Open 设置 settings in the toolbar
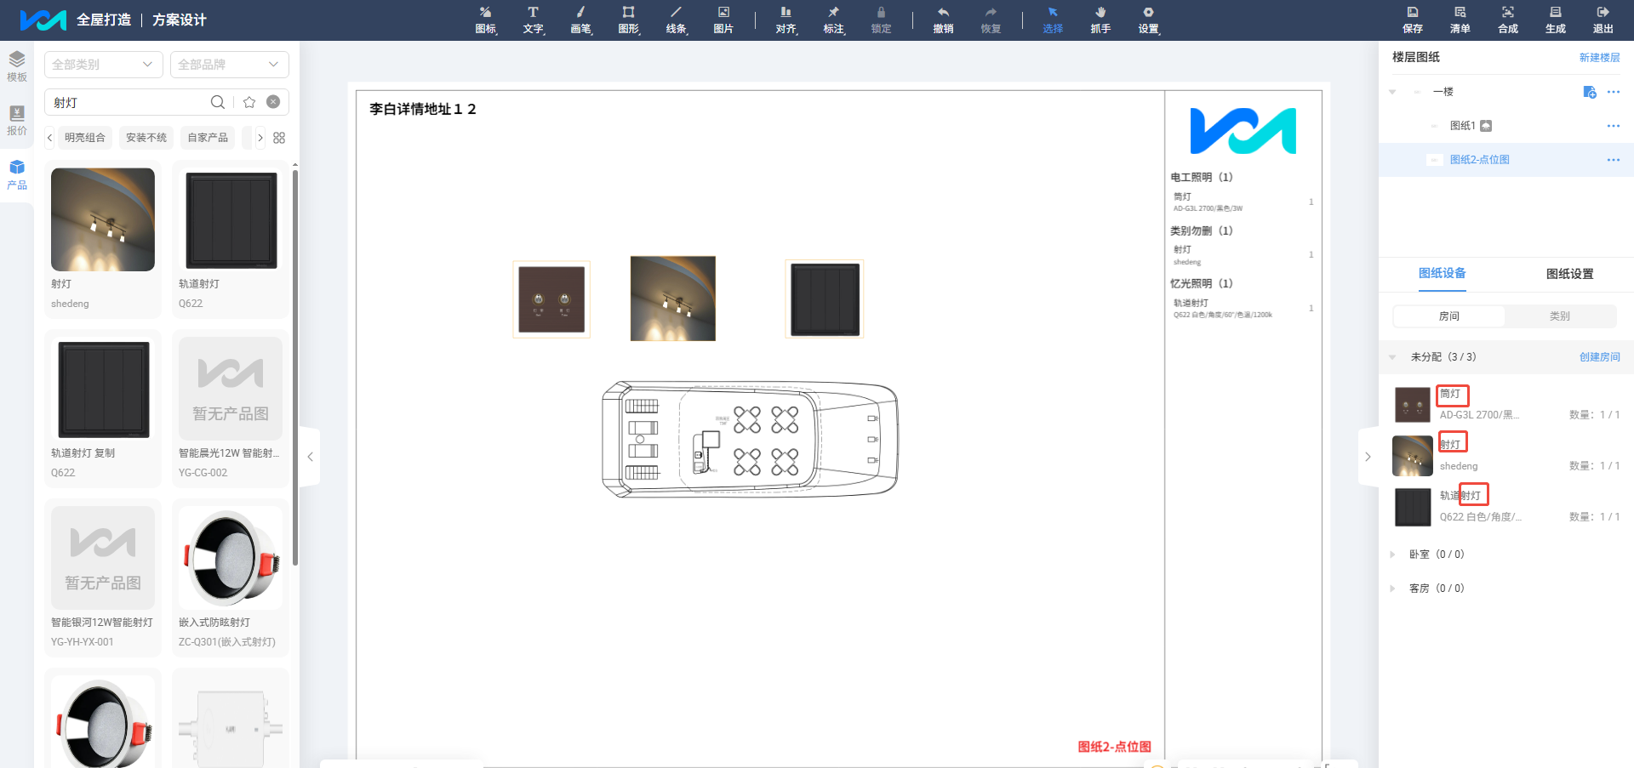This screenshot has height=768, width=1634. pyautogui.click(x=1149, y=20)
